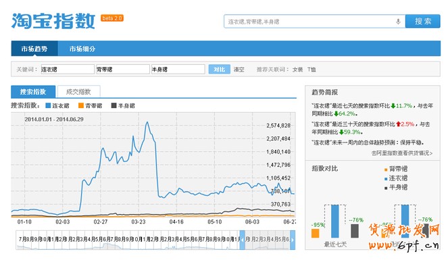Click the 趋势简报 heading
The width and height of the screenshot is (446, 260).
coord(324,92)
